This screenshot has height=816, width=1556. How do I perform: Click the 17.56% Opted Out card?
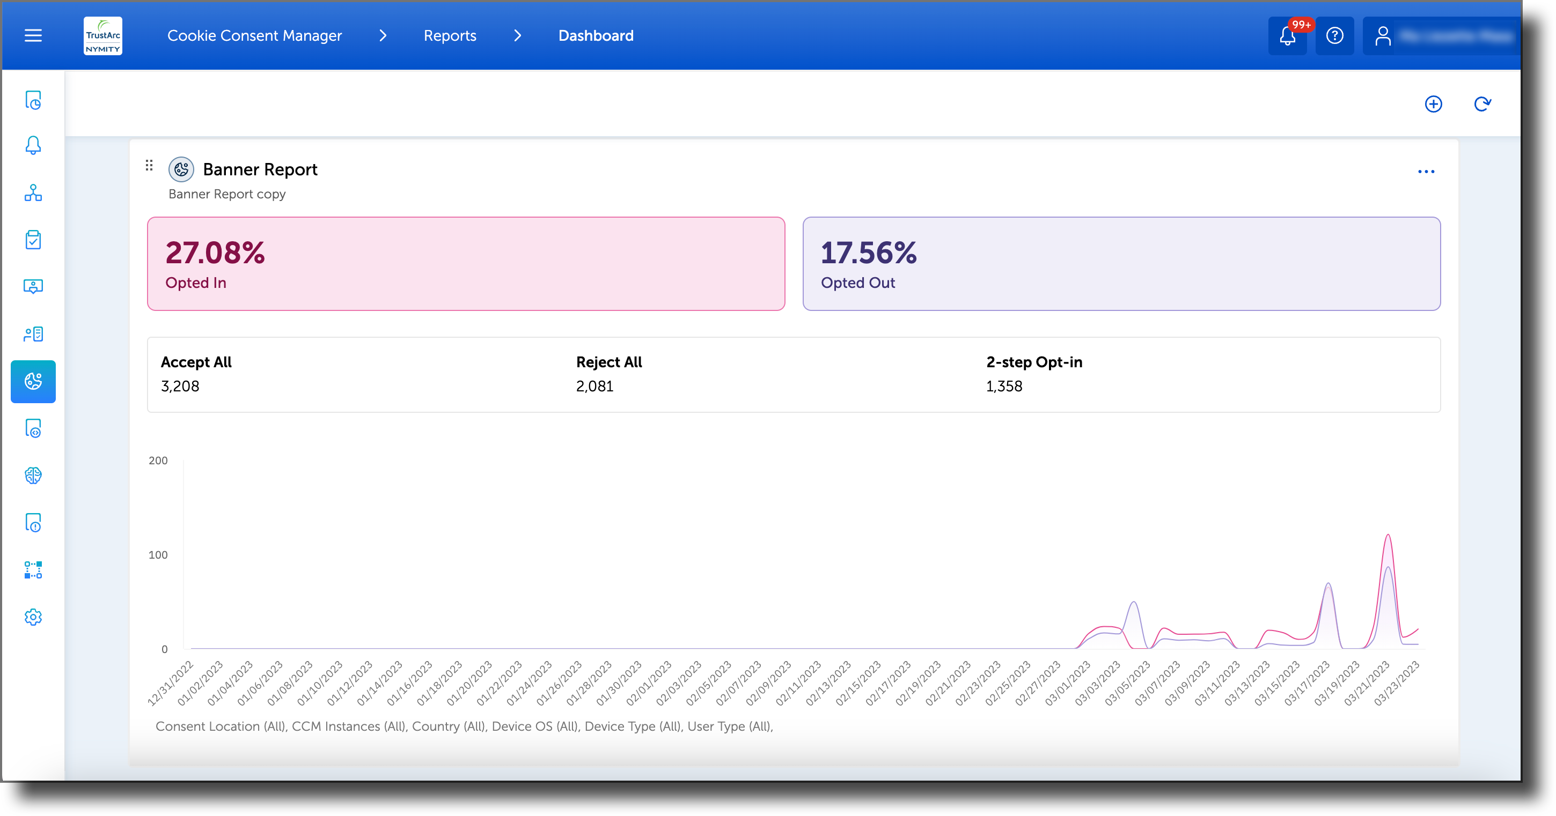pyautogui.click(x=1121, y=264)
